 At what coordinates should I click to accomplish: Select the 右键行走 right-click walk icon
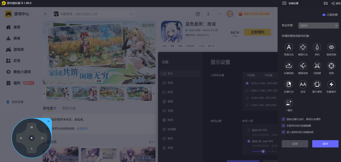(289, 84)
